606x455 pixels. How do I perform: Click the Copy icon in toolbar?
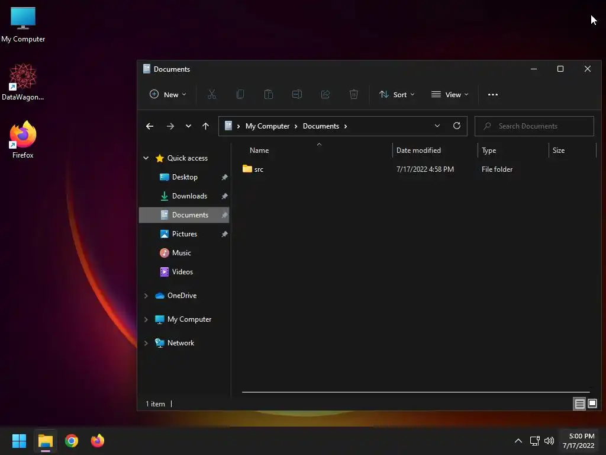(240, 94)
